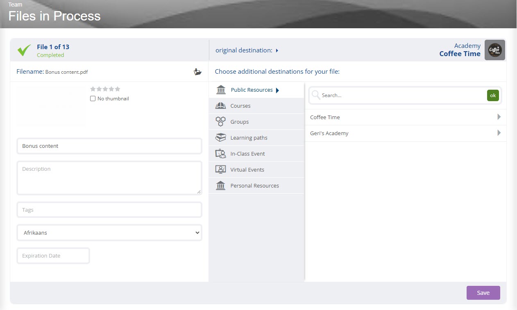The image size is (517, 310).
Task: Click the Public Resources building icon
Action: (x=221, y=90)
